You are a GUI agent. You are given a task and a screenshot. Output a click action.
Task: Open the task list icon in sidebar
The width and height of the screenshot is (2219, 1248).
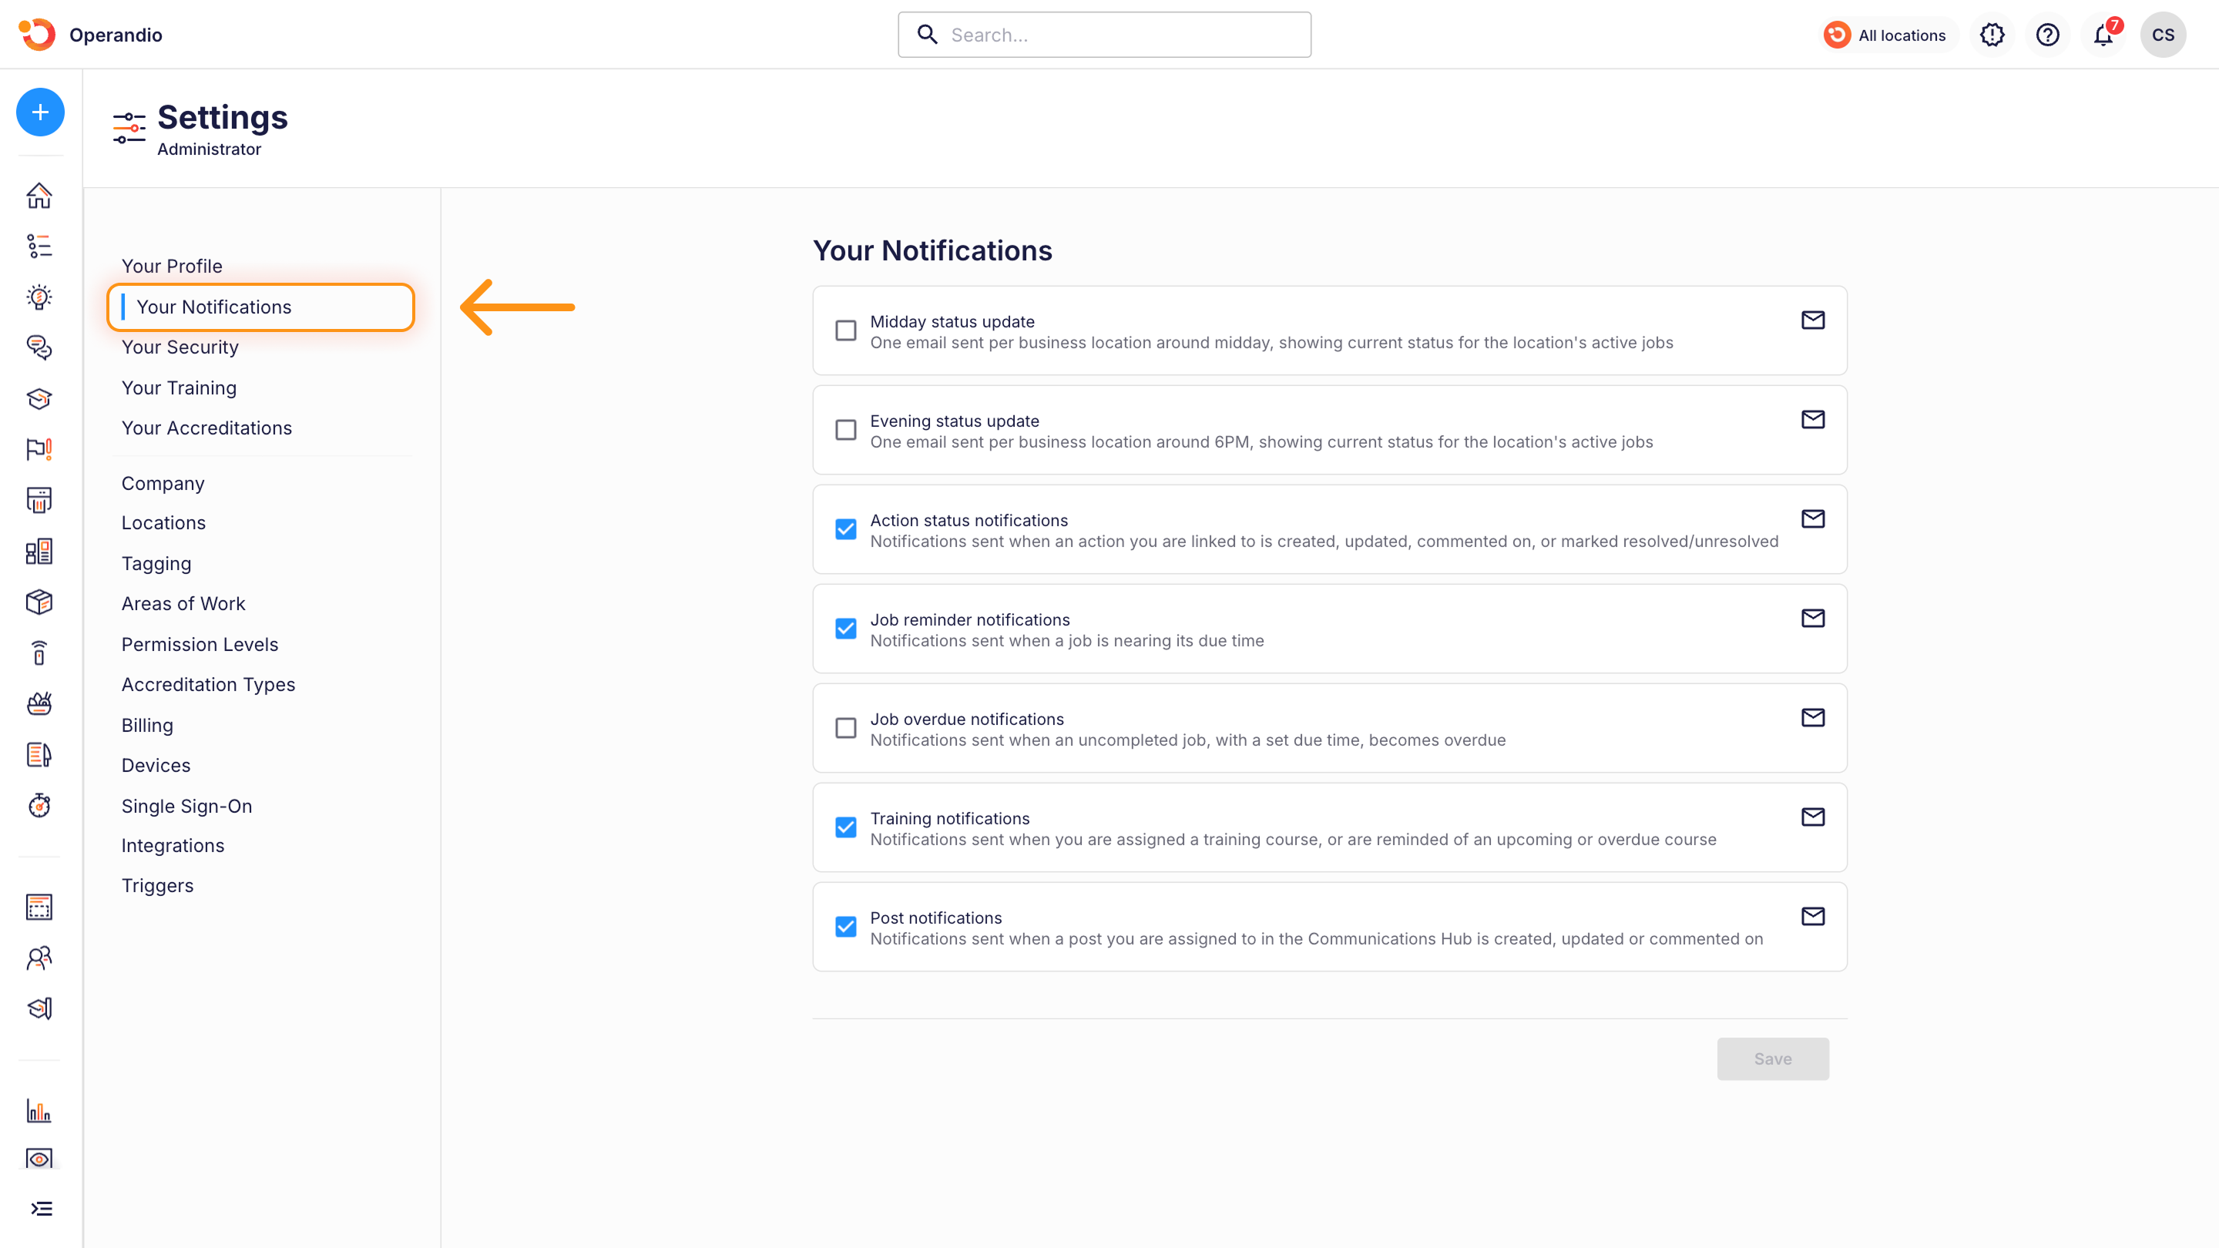coord(39,247)
